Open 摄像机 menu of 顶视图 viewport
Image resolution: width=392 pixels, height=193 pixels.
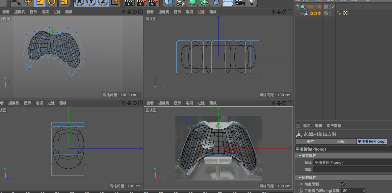tap(164, 12)
